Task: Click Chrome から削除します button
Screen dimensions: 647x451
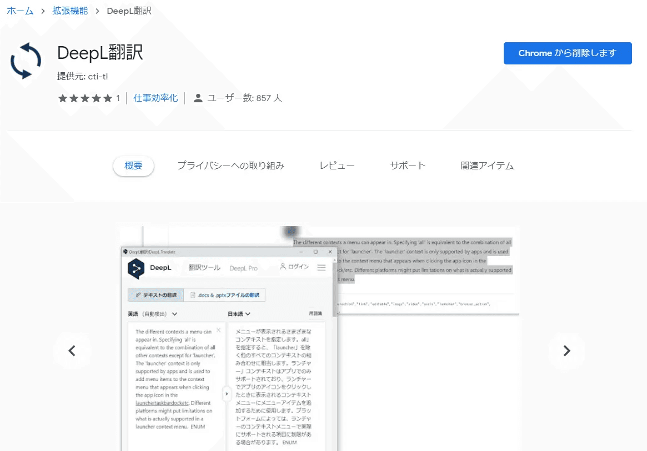Action: pos(568,53)
